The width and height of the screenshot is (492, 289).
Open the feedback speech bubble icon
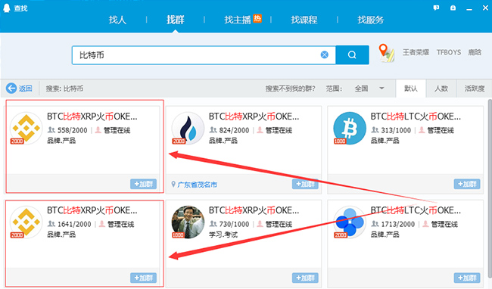pyautogui.click(x=436, y=8)
